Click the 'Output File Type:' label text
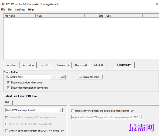Screen dimensions: 159x136 [14, 96]
